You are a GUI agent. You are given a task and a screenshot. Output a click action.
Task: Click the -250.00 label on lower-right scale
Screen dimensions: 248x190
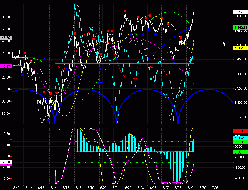pyautogui.click(x=239, y=178)
